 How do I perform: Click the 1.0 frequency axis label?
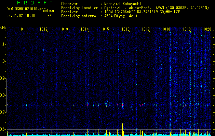click(x=3, y=61)
